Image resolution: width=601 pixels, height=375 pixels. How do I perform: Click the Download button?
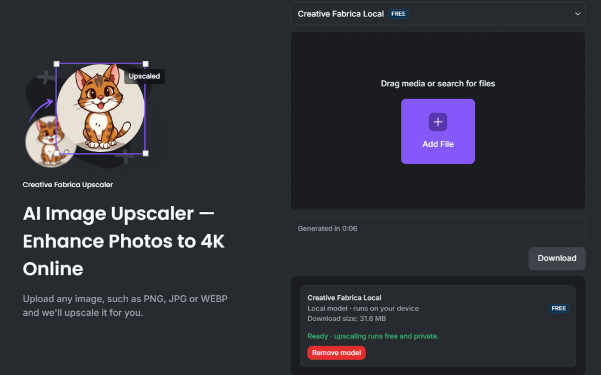[556, 258]
